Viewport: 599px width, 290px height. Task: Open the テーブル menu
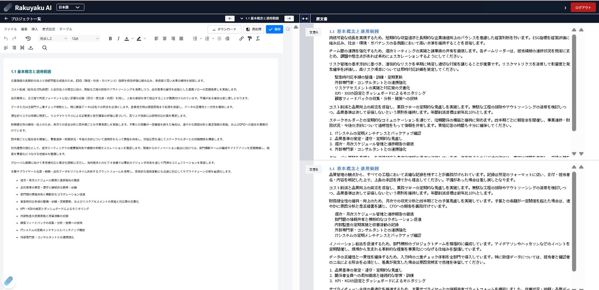(65, 29)
